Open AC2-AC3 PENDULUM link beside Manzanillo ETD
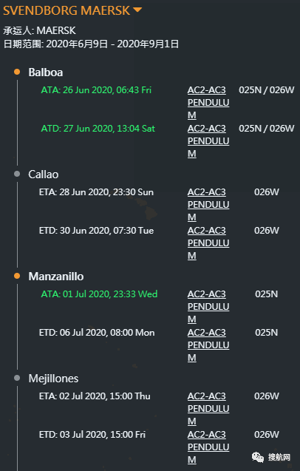The image size is (300, 471). point(208,345)
